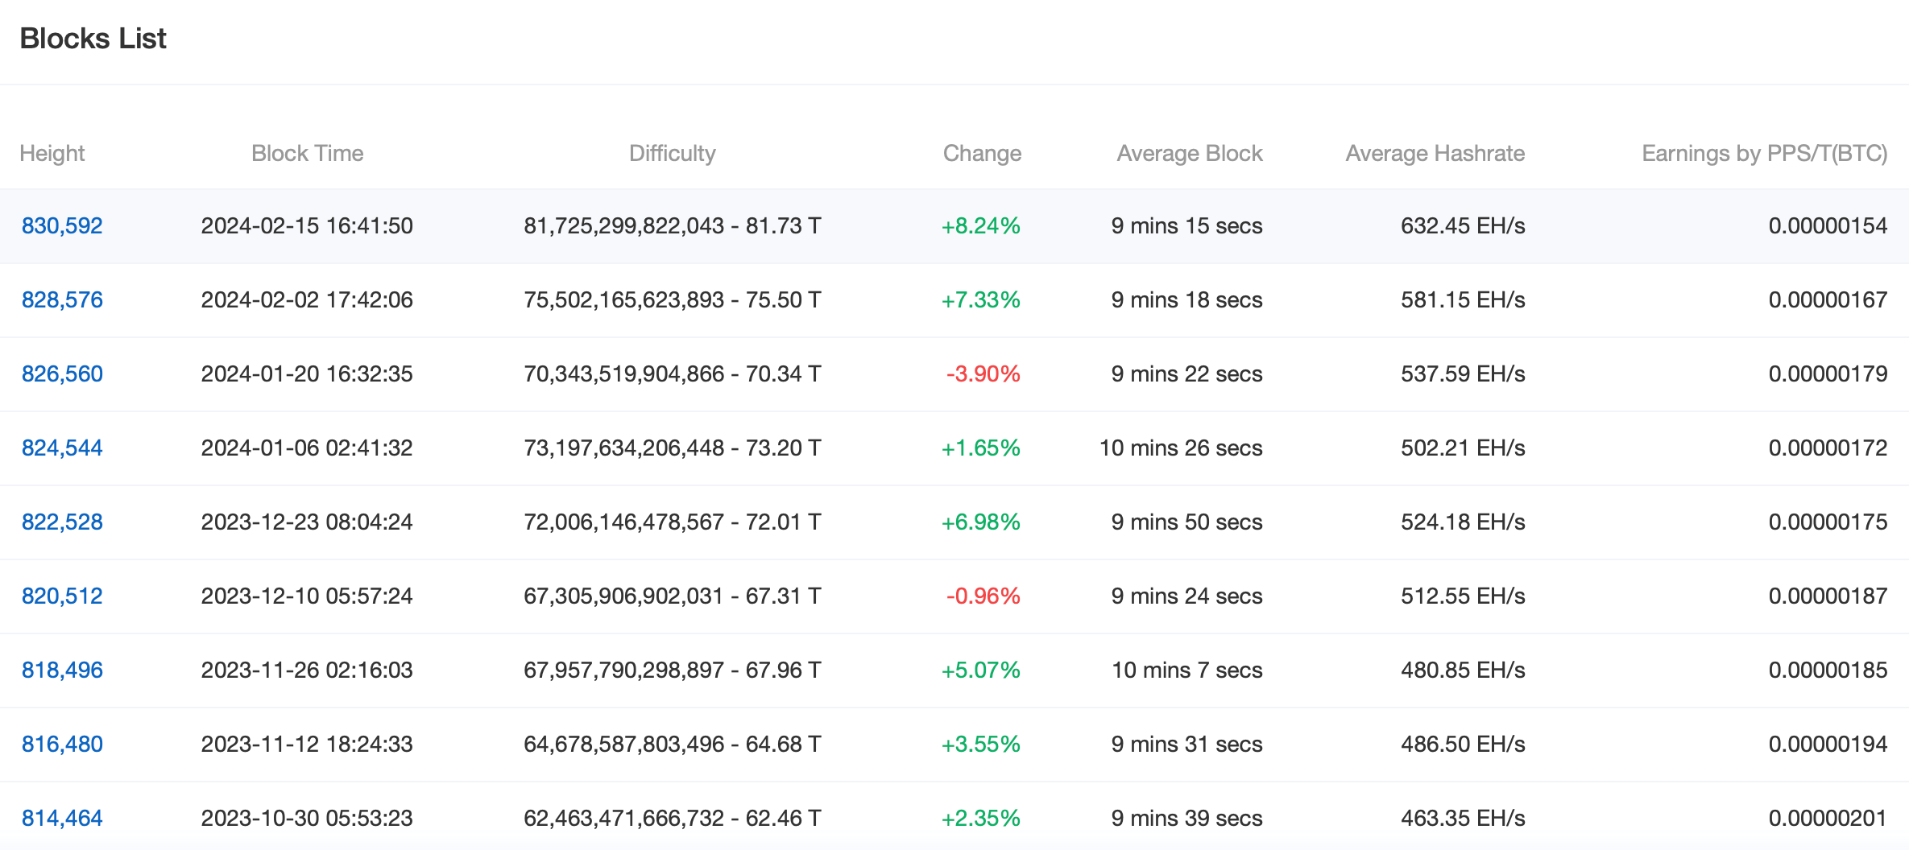The image size is (1909, 850).
Task: Click the Height column header
Action: 52,154
